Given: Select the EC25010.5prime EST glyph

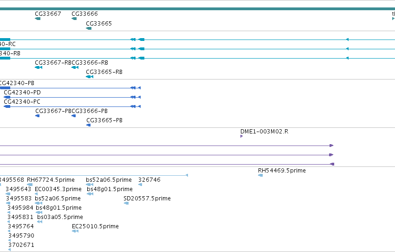Looking at the screenshot, I should coord(75,231).
